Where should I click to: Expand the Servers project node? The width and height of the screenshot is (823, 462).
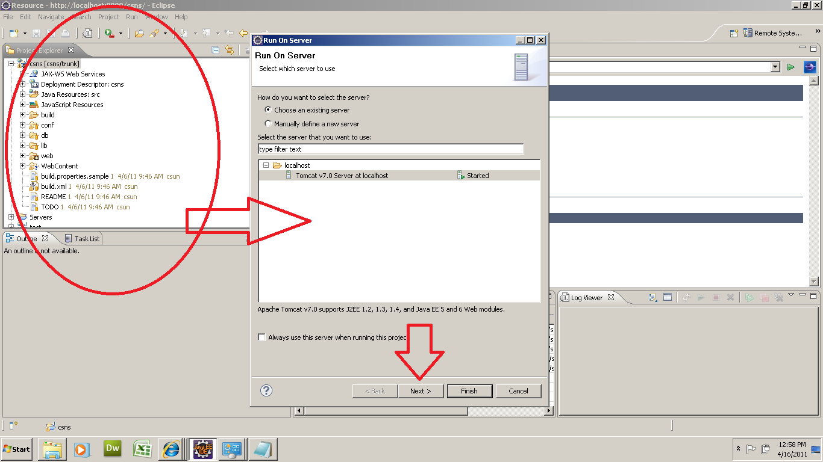click(x=11, y=217)
